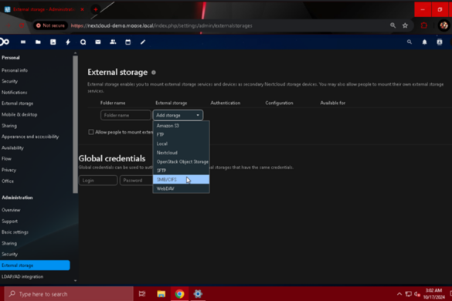Open the notifications bell icon
This screenshot has height=301, width=452.
(425, 42)
